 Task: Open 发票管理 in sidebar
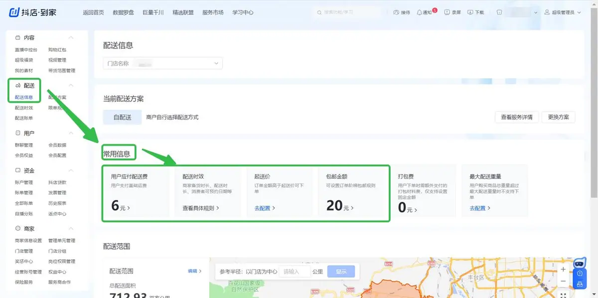[x=57, y=193]
